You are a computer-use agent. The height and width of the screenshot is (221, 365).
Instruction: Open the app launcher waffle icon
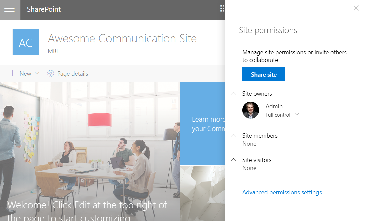pyautogui.click(x=222, y=9)
